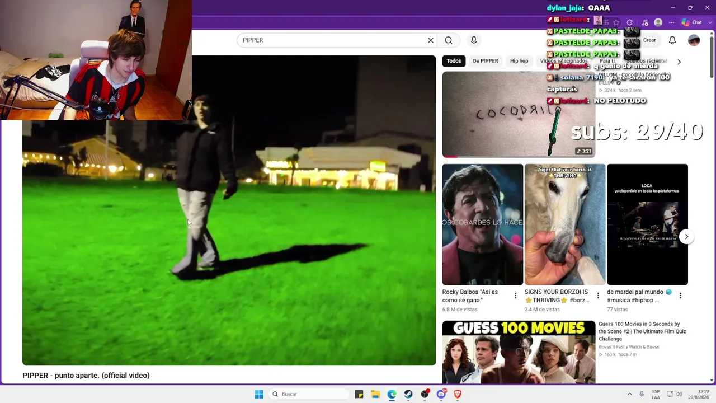Click the YouTube search magnifier button
Image resolution: width=716 pixels, height=403 pixels.
449,40
